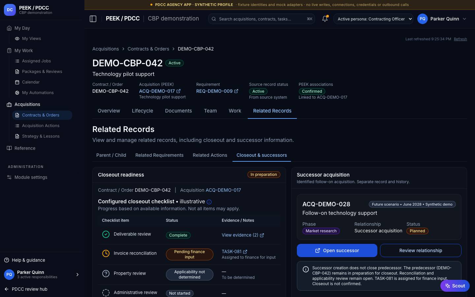Click the external link icon next to ACQ-DEMO-017
This screenshot has height=297, width=475.
[178, 91]
